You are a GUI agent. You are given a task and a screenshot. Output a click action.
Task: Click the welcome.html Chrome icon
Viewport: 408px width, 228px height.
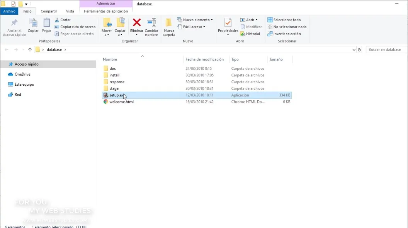(105, 102)
